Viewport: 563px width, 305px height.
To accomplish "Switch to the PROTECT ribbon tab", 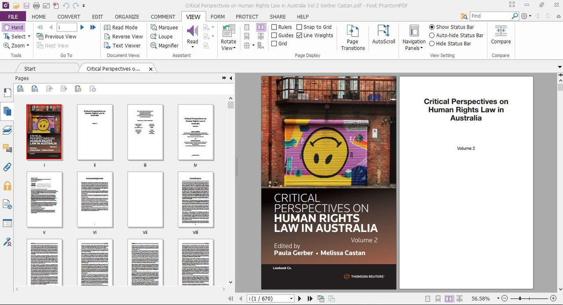I will [x=247, y=17].
